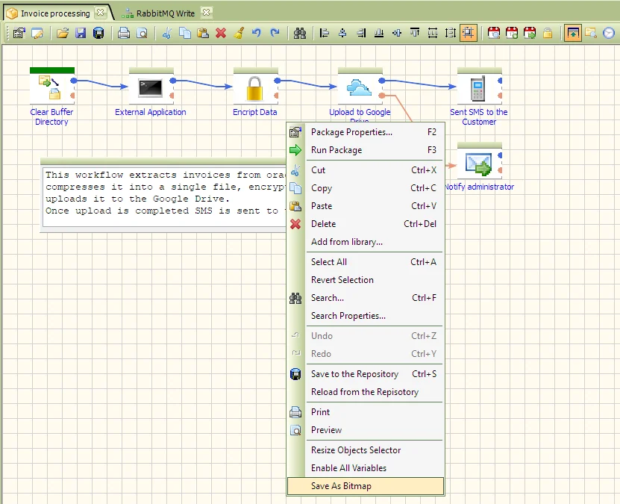
Task: Select the Upload to Google Drive node
Action: pyautogui.click(x=360, y=88)
